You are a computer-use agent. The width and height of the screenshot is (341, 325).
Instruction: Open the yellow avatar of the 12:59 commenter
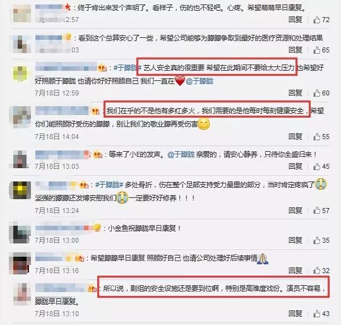click(20, 73)
